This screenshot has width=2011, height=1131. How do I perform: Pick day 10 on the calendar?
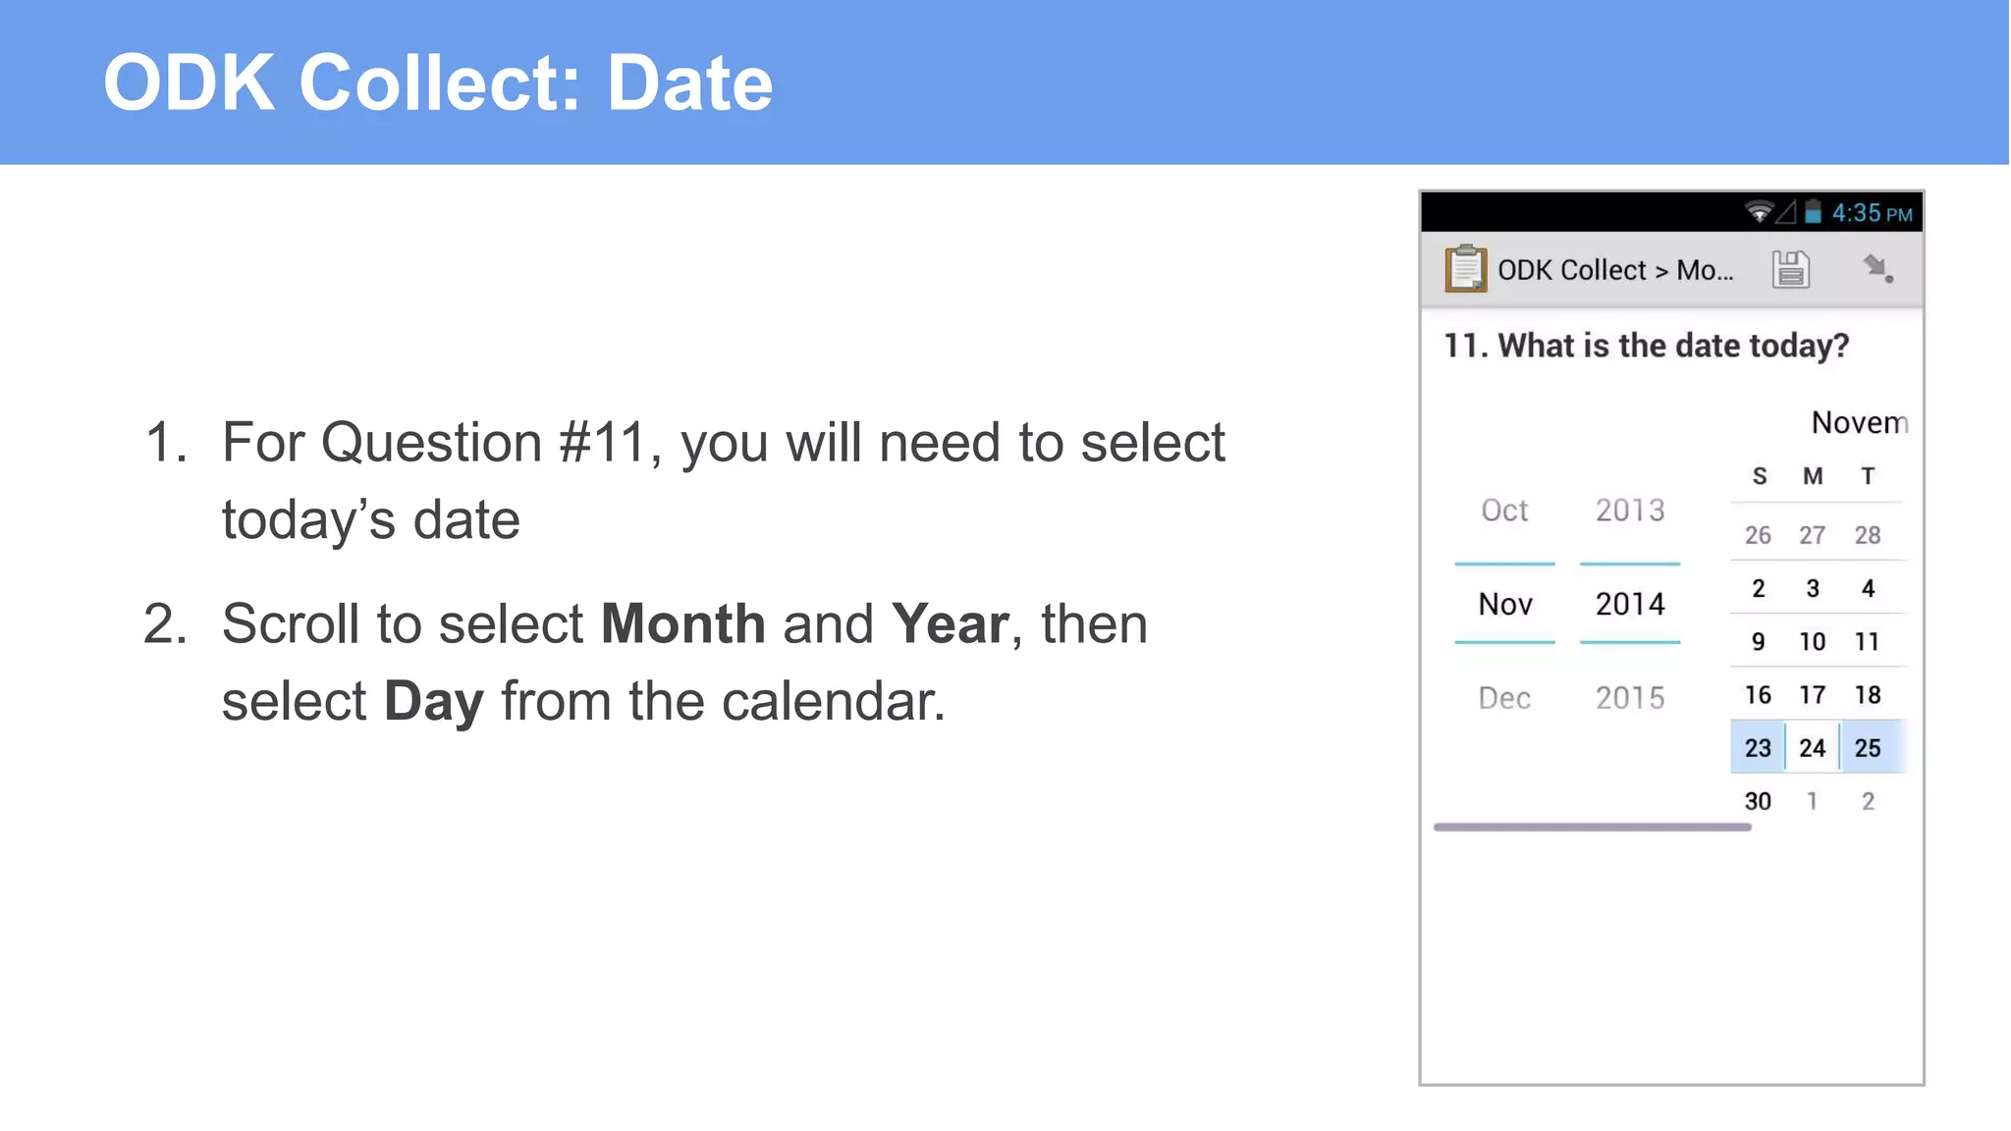point(1812,642)
